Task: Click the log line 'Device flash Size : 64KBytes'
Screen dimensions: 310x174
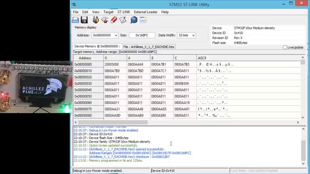Action: point(101,138)
